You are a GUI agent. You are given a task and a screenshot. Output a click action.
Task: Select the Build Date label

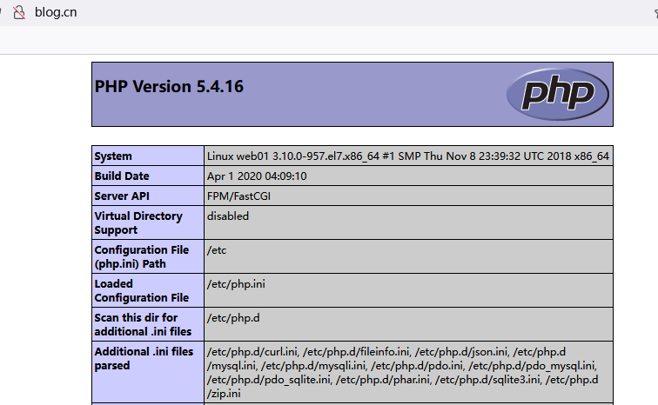point(122,176)
